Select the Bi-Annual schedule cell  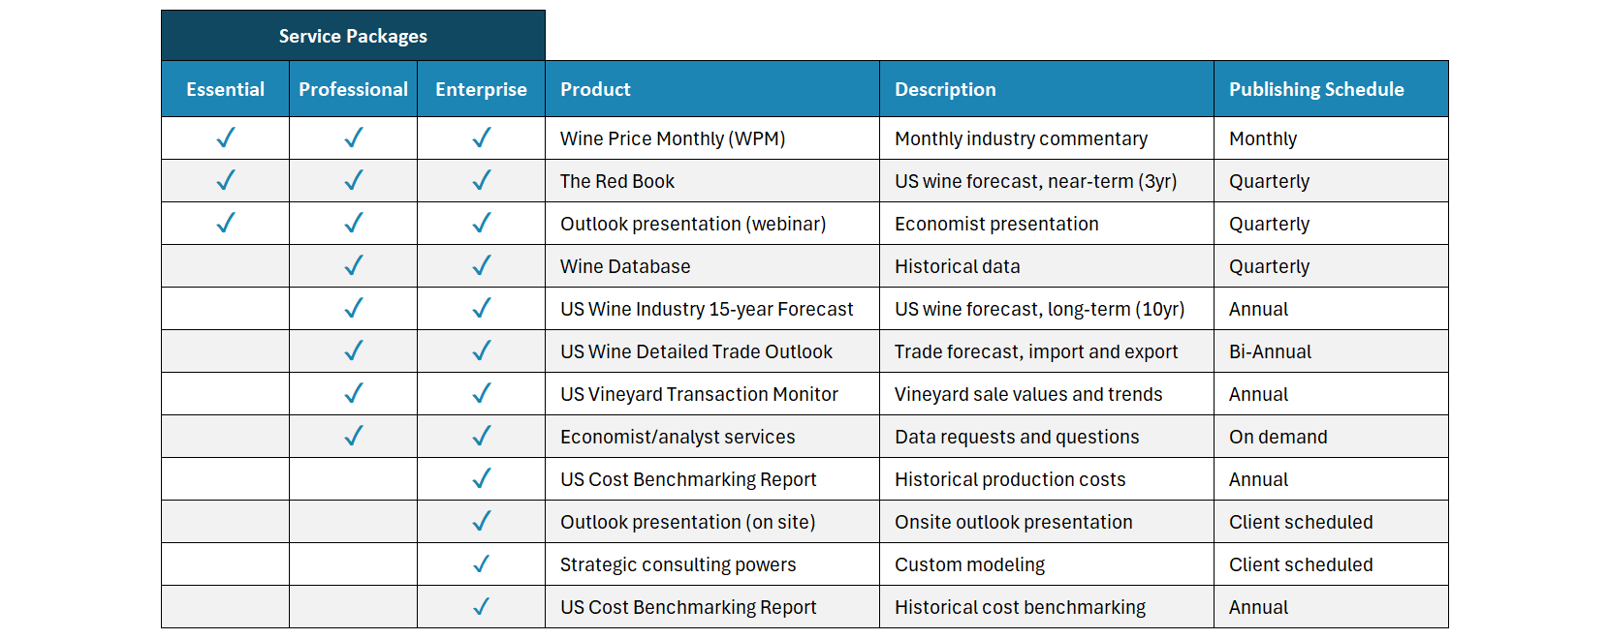pos(1270,351)
